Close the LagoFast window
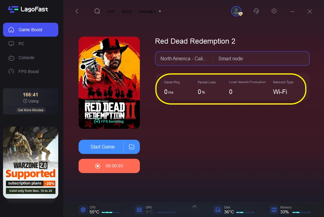Screen dimensions: 324x217 click(309, 12)
